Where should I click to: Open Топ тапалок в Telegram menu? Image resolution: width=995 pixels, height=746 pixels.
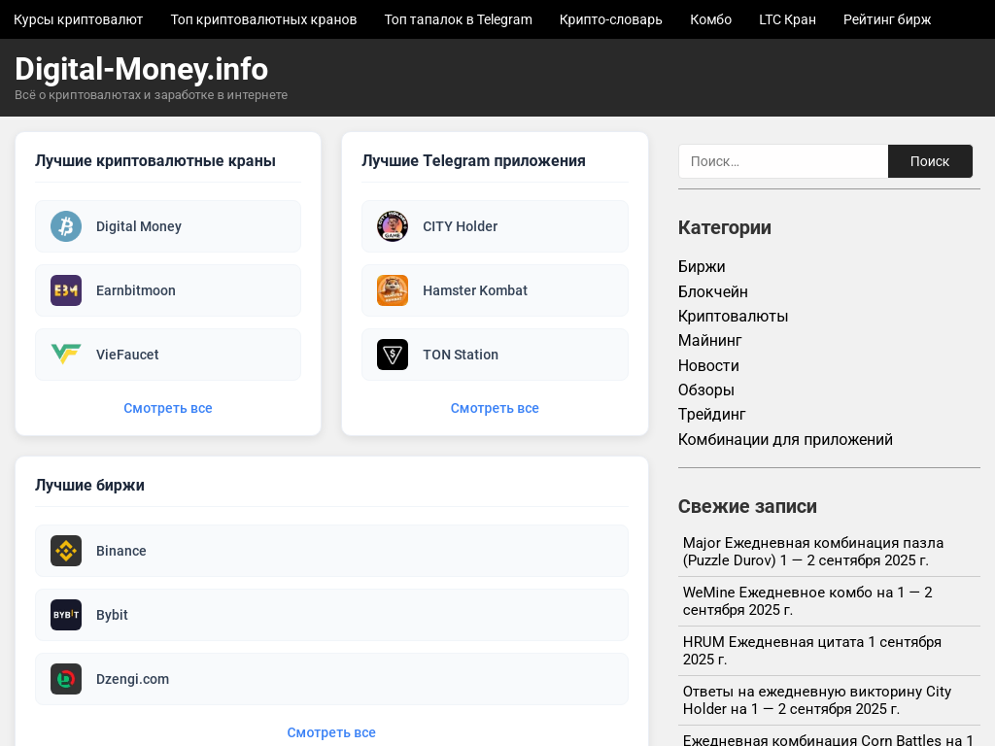(459, 19)
